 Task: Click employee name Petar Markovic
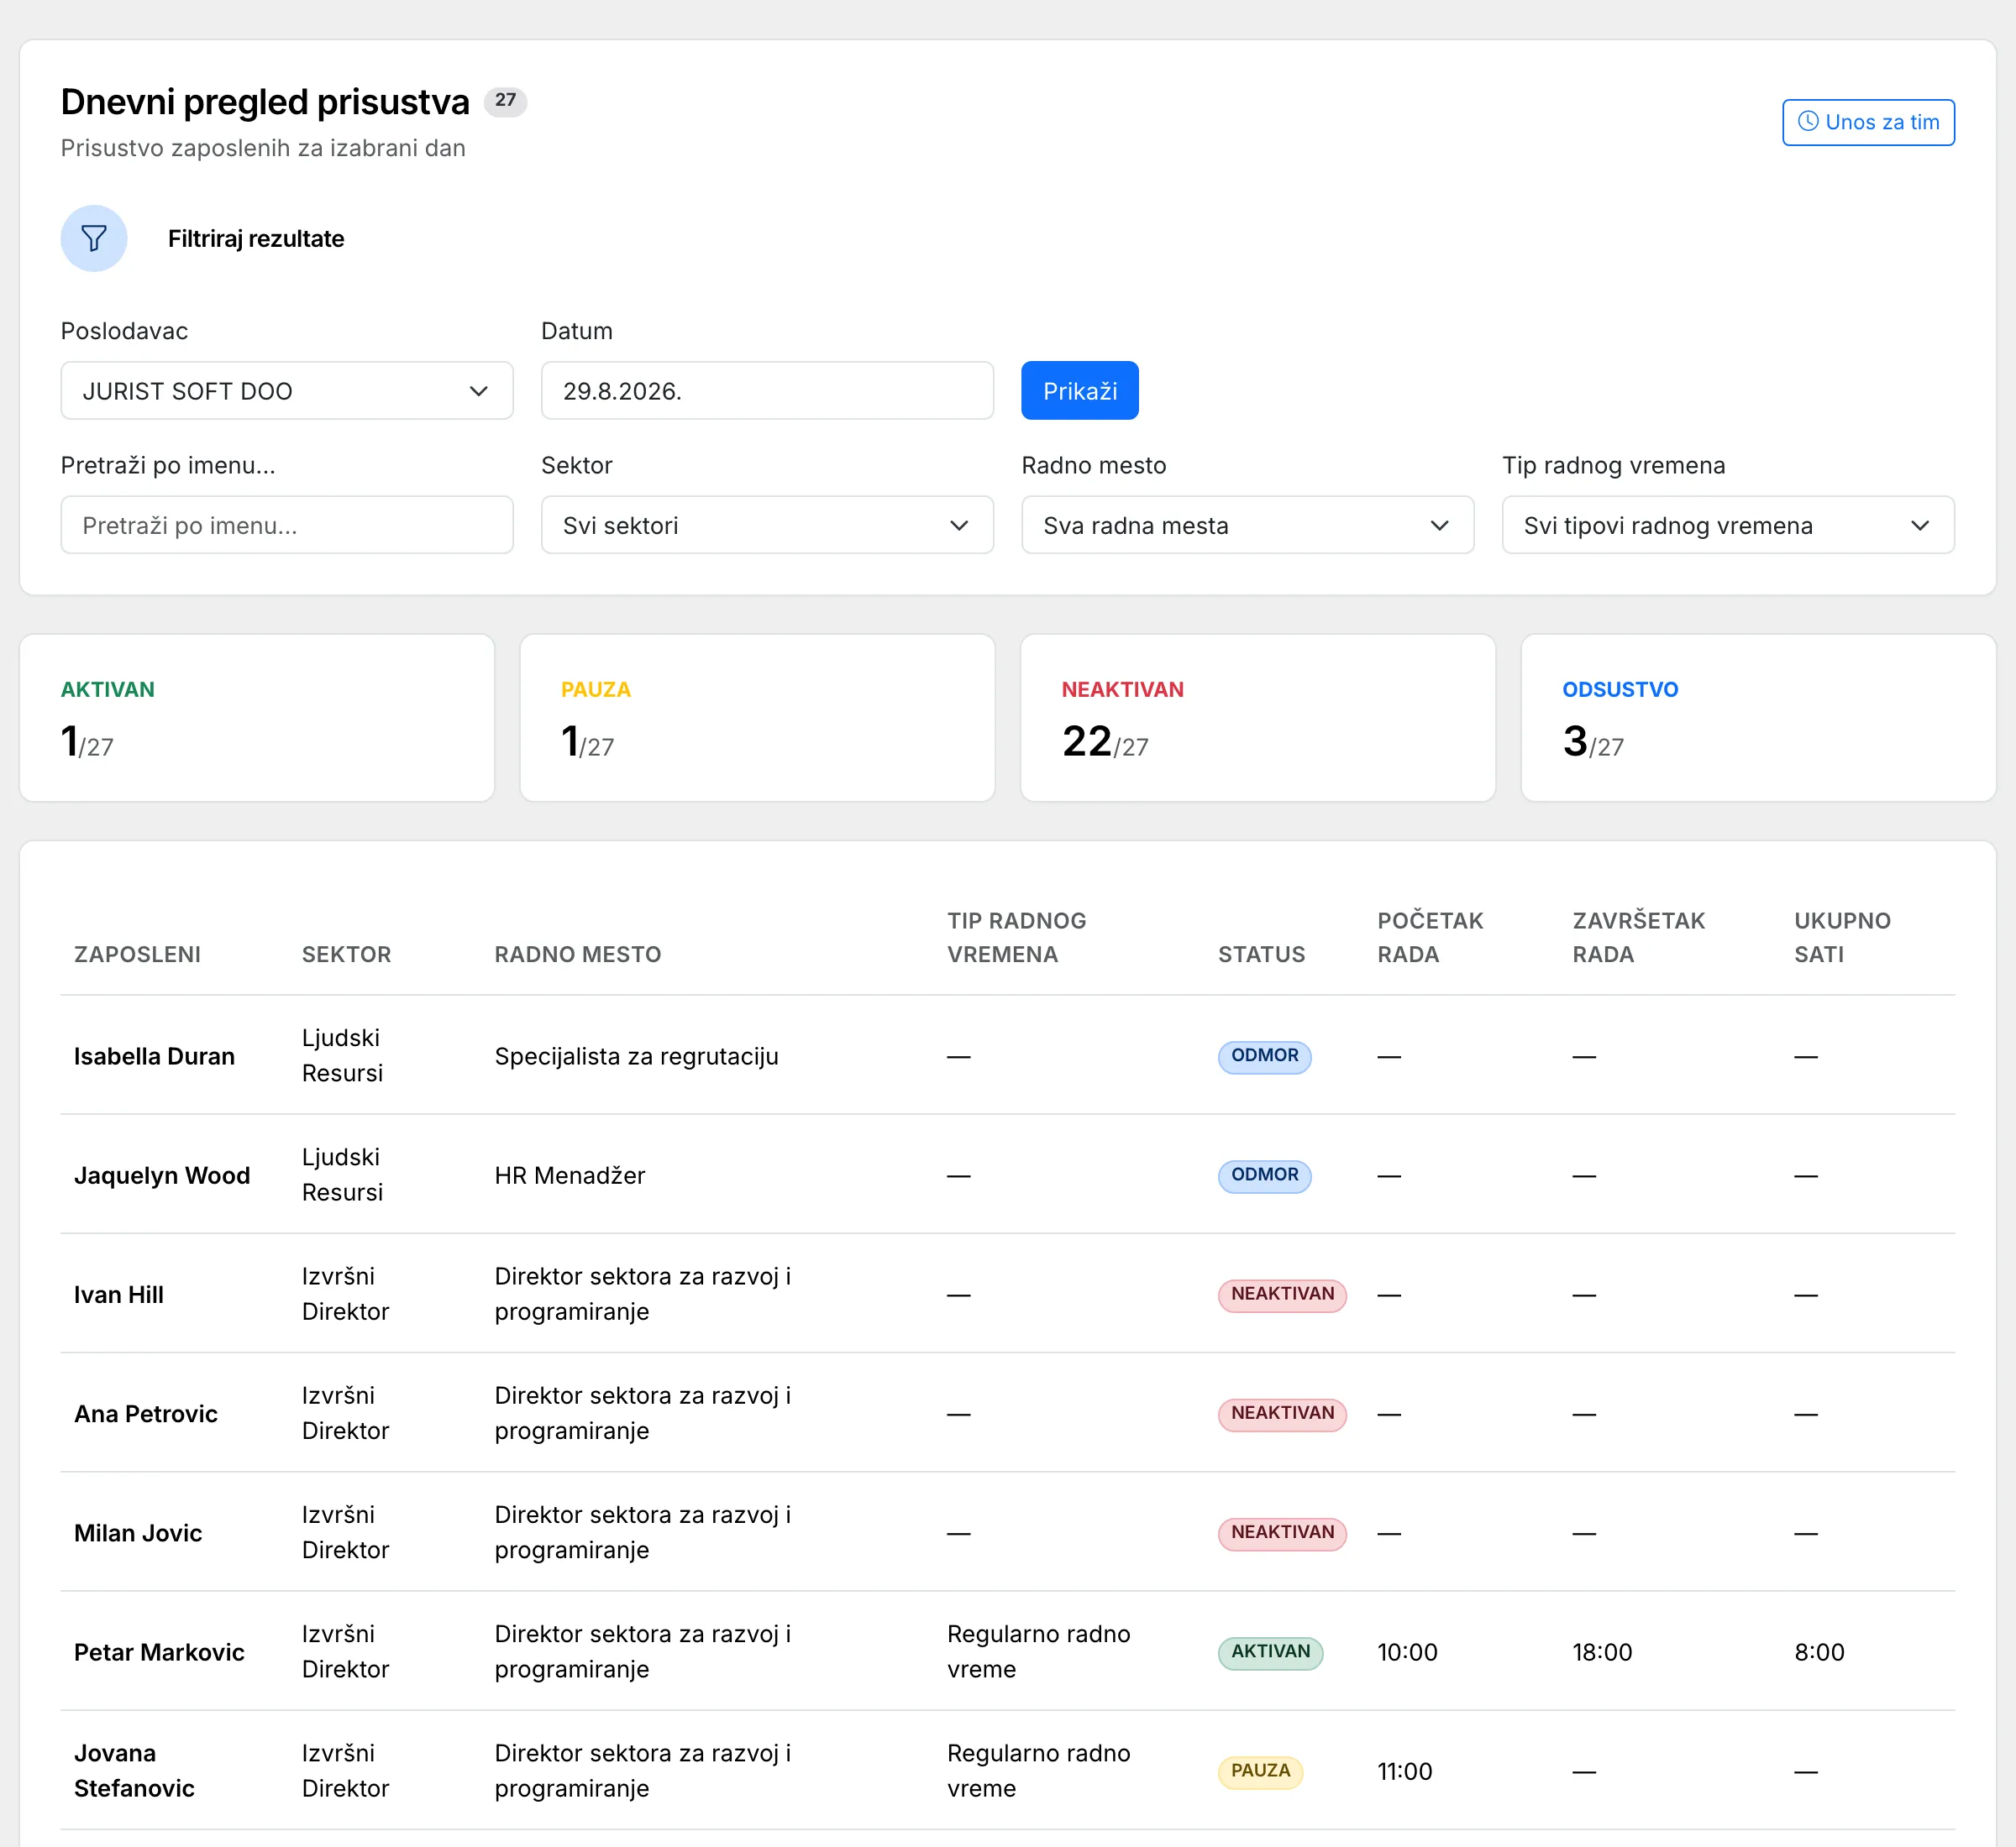coord(159,1652)
